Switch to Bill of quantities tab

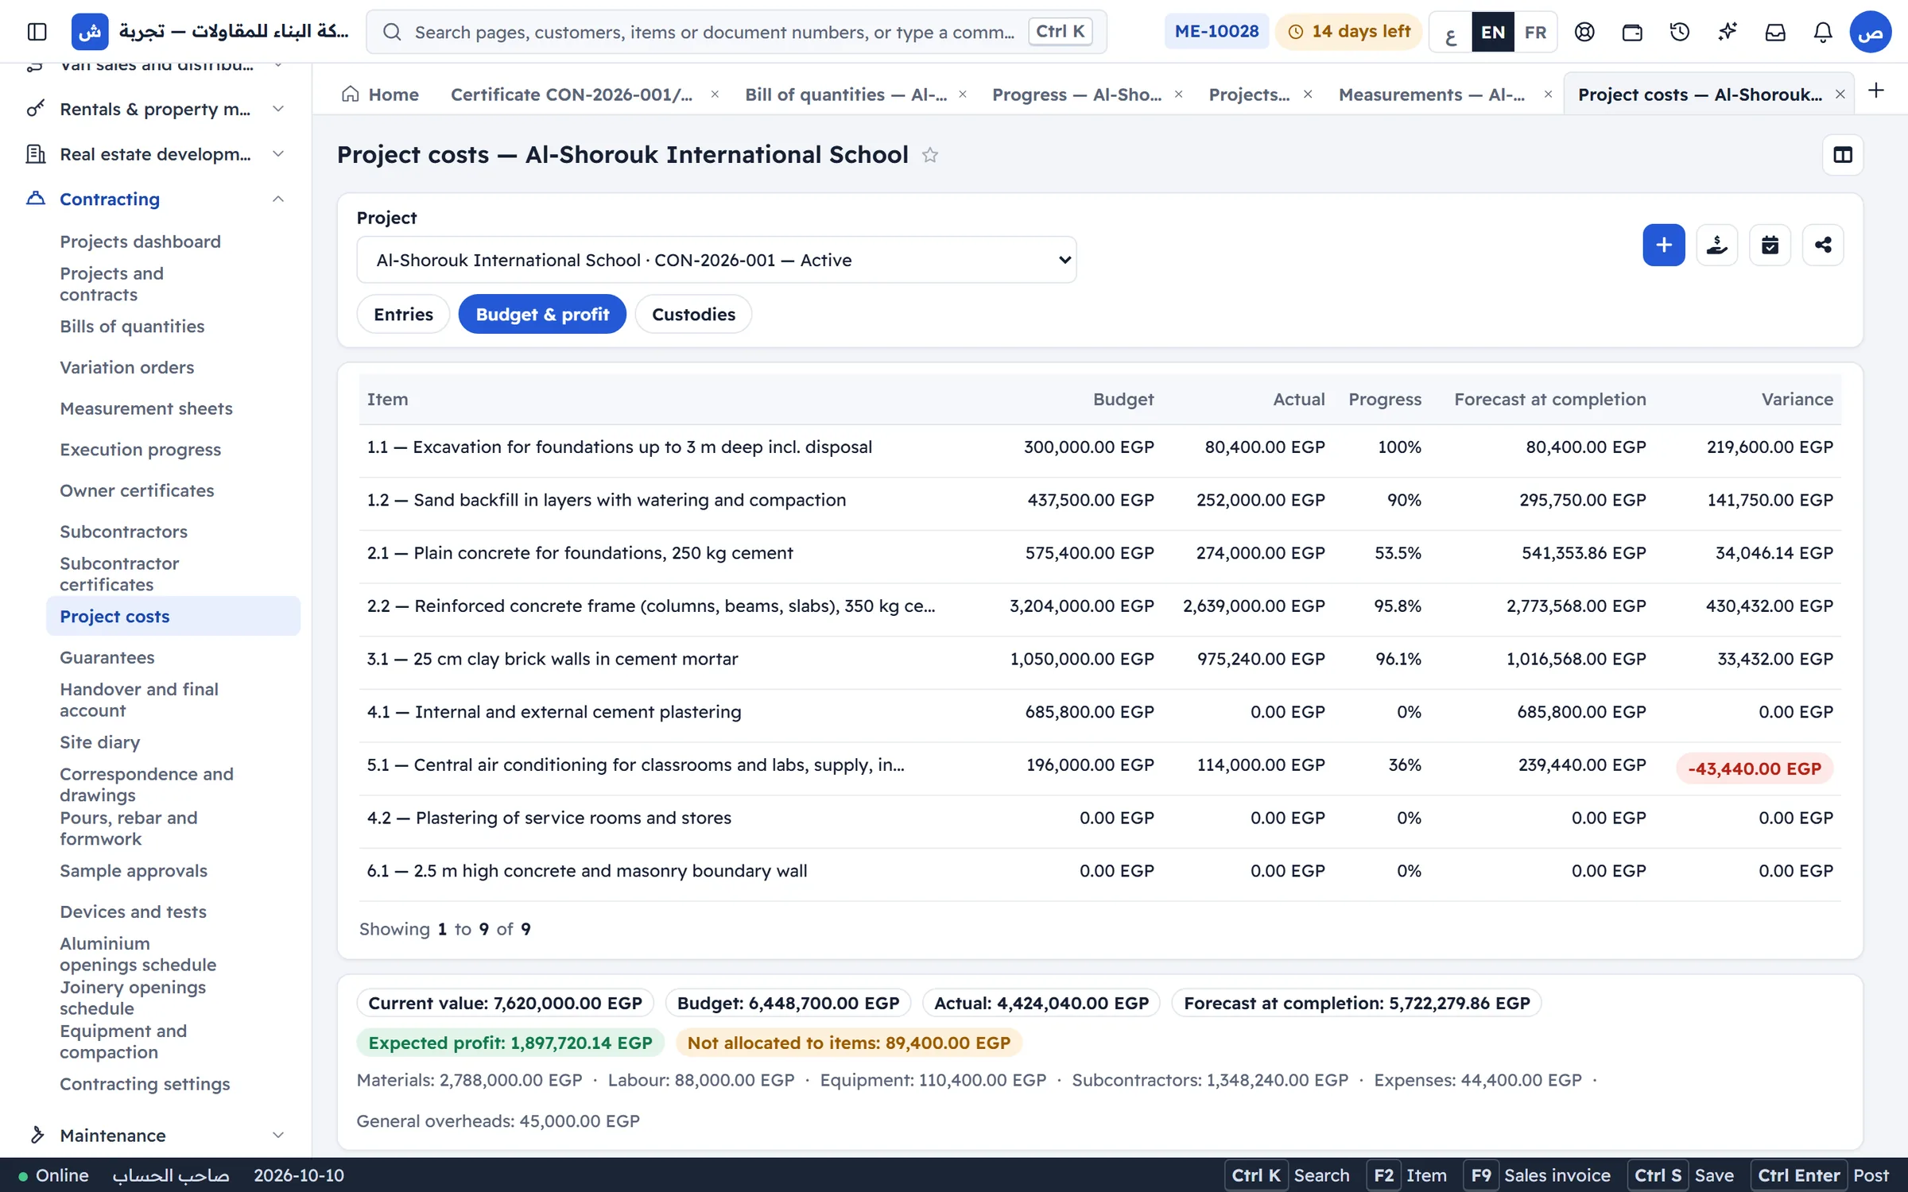(x=845, y=95)
